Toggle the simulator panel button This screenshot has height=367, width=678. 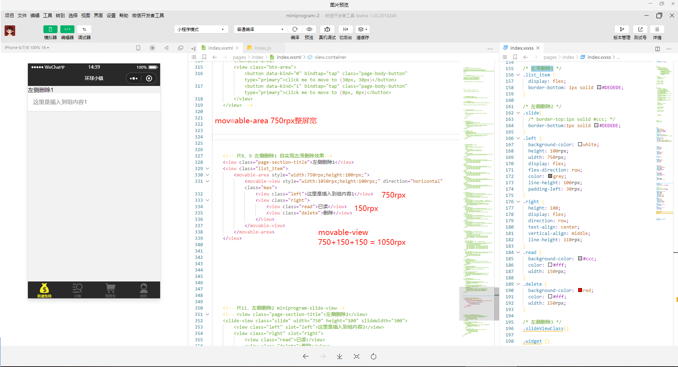click(50, 29)
